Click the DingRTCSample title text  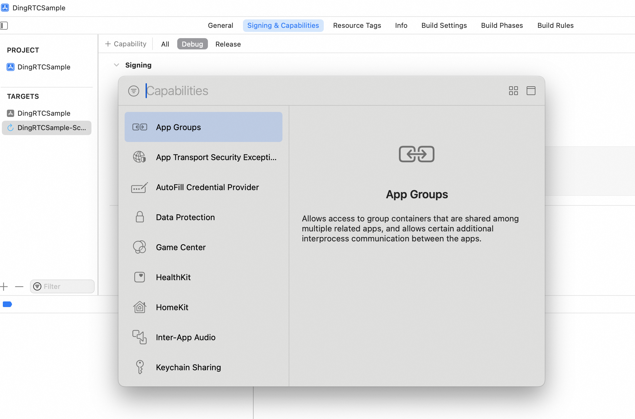tap(39, 8)
